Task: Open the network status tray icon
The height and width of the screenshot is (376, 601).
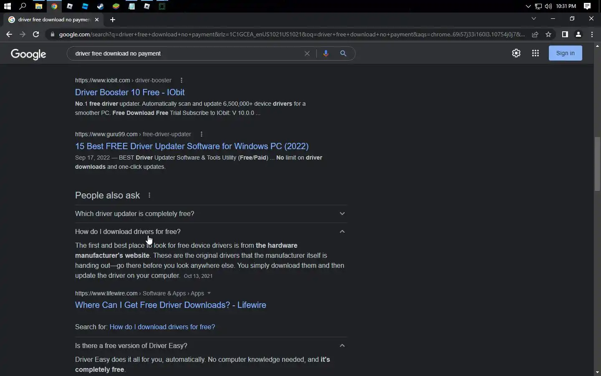Action: [538, 6]
